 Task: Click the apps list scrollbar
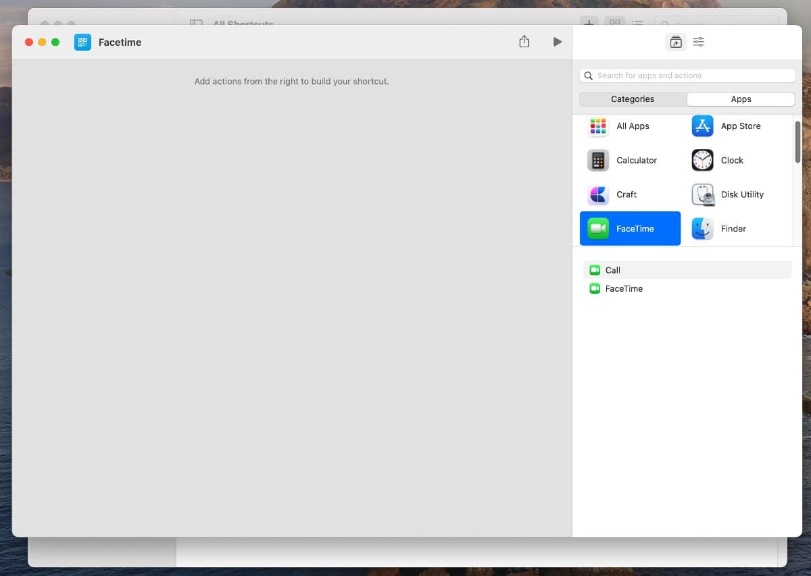[797, 142]
